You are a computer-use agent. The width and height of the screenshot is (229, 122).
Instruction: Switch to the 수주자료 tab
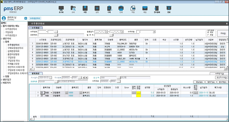(36, 27)
